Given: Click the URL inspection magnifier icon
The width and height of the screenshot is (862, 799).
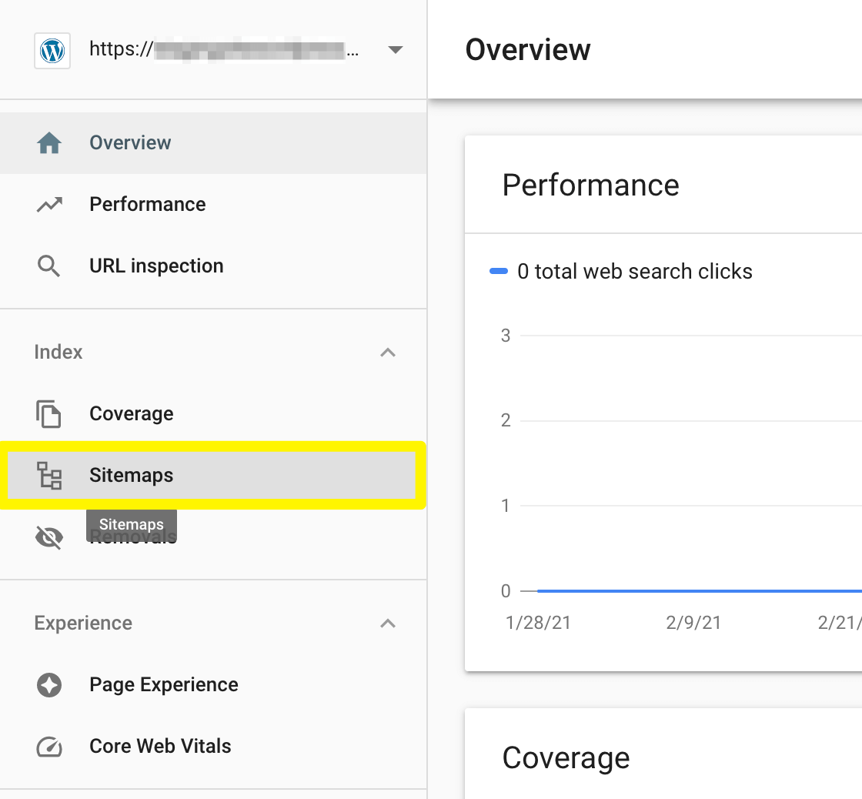Looking at the screenshot, I should (x=49, y=266).
